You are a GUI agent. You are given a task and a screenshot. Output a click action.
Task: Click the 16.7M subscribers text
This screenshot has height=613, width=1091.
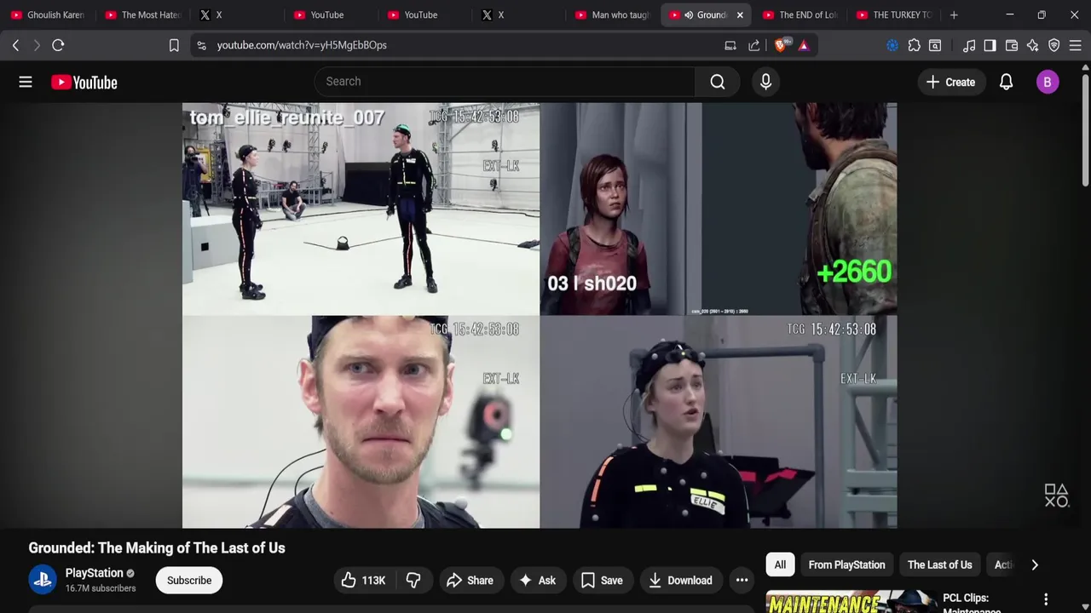point(101,588)
